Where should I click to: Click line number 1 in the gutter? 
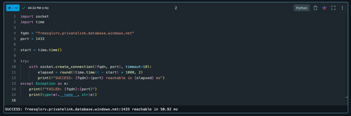coord(15,16)
